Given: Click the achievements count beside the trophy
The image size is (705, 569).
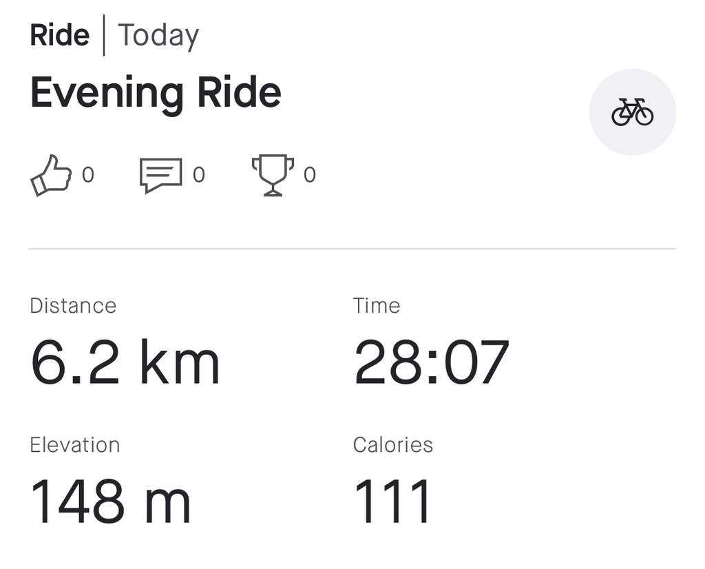Looking at the screenshot, I should [309, 175].
